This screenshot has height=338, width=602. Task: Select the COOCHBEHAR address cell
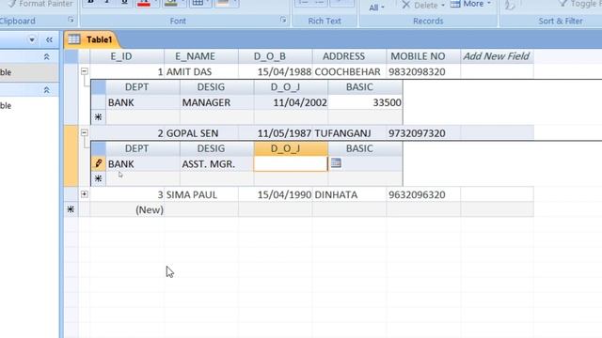coord(349,71)
